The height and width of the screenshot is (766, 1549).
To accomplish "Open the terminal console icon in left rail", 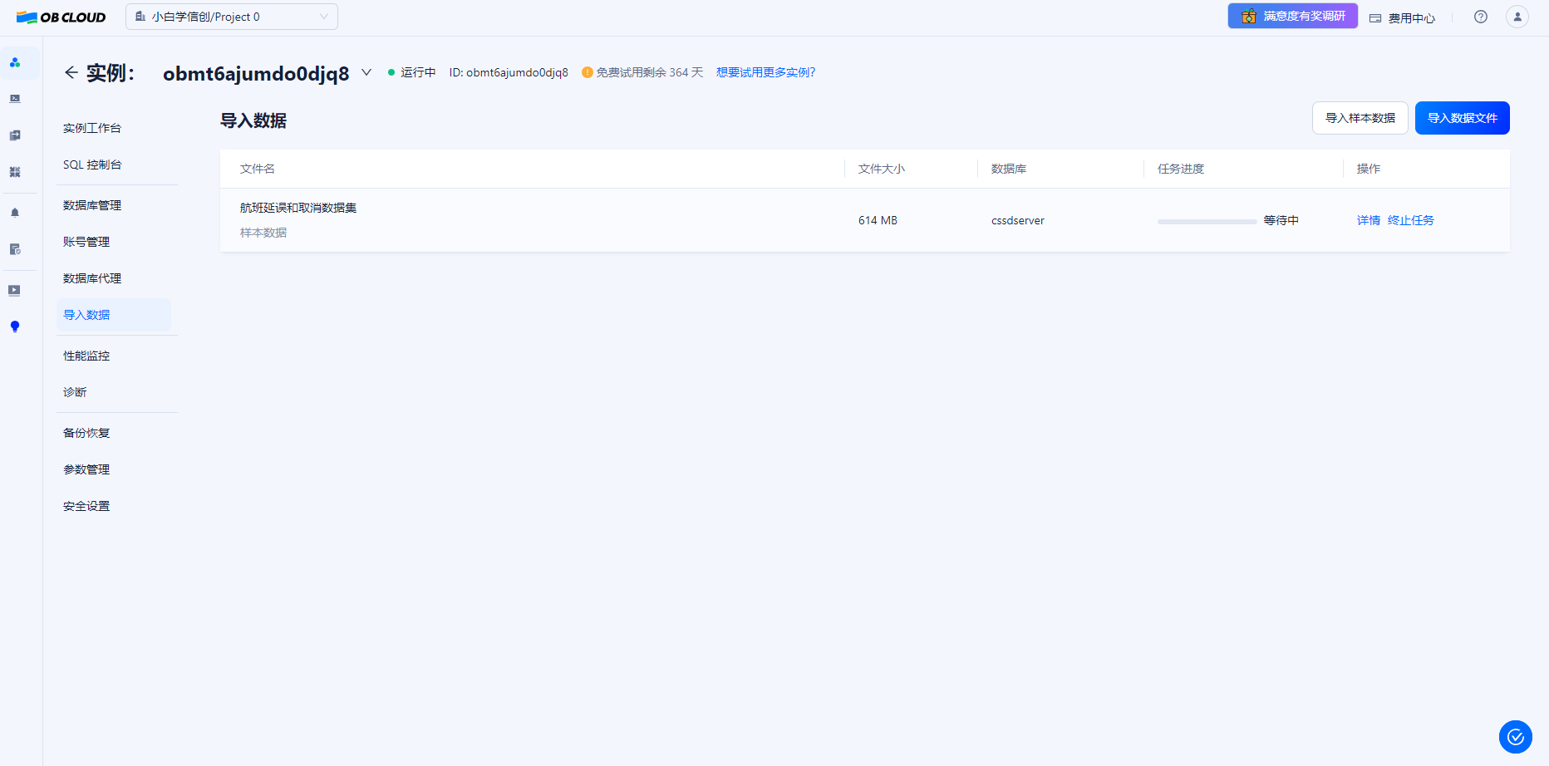I will click(x=15, y=99).
